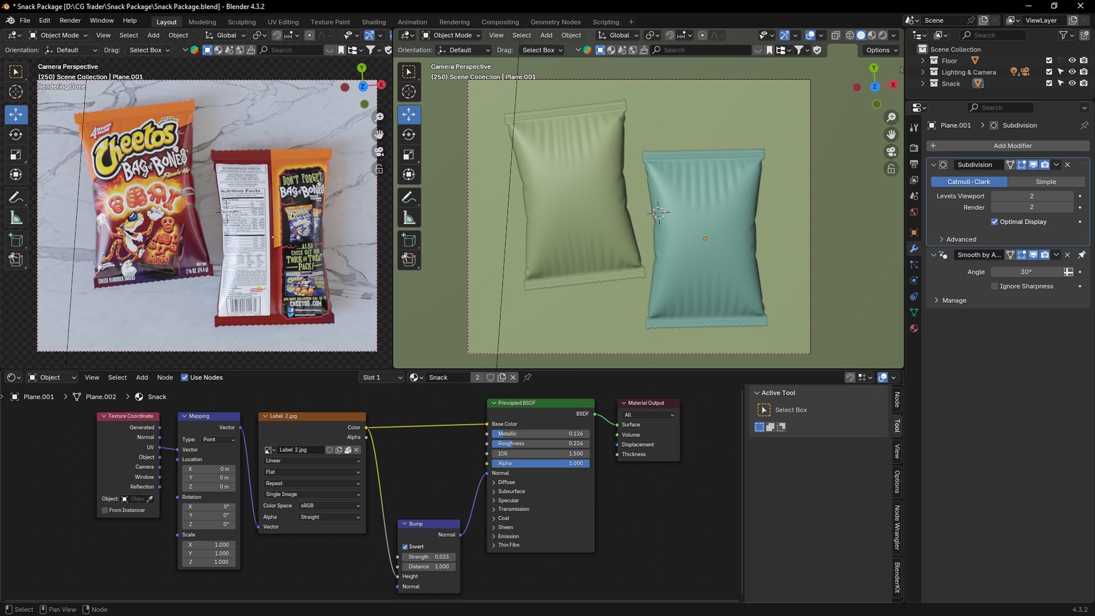
Task: Pin the node editor material
Action: pos(528,378)
